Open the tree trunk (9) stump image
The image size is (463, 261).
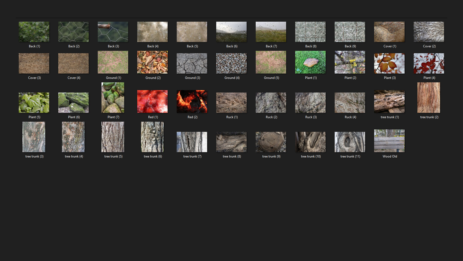271,142
